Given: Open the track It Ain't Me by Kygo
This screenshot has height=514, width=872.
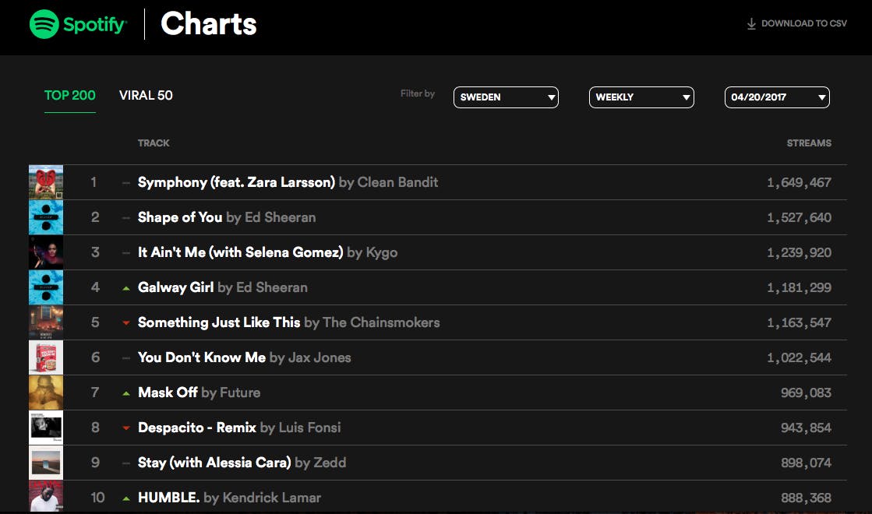Looking at the screenshot, I should (x=240, y=252).
